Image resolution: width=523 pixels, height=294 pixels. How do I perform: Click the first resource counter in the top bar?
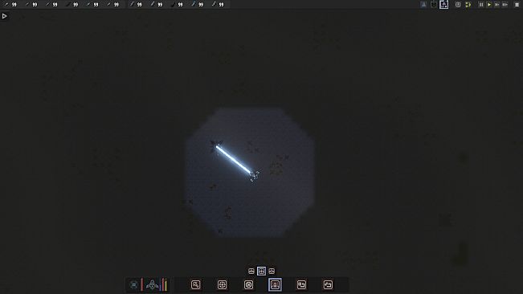(10, 4)
